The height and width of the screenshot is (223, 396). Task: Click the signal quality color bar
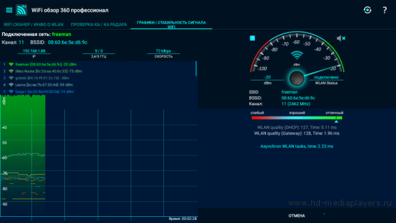pyautogui.click(x=297, y=118)
